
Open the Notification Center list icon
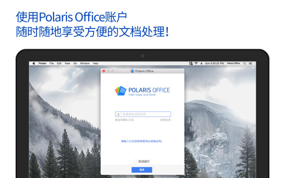[250, 63]
